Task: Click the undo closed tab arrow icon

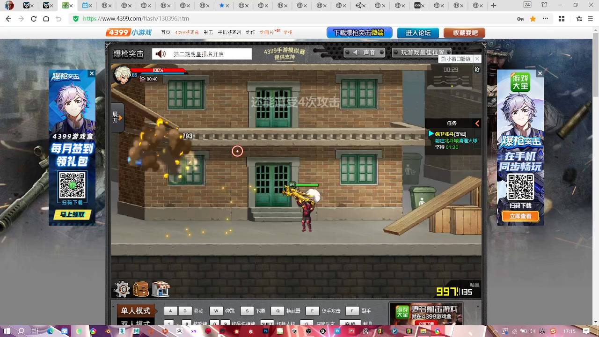Action: [x=58, y=19]
